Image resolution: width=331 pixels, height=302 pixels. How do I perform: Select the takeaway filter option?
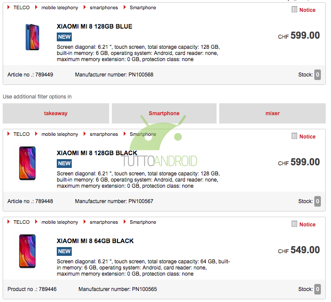(56, 113)
